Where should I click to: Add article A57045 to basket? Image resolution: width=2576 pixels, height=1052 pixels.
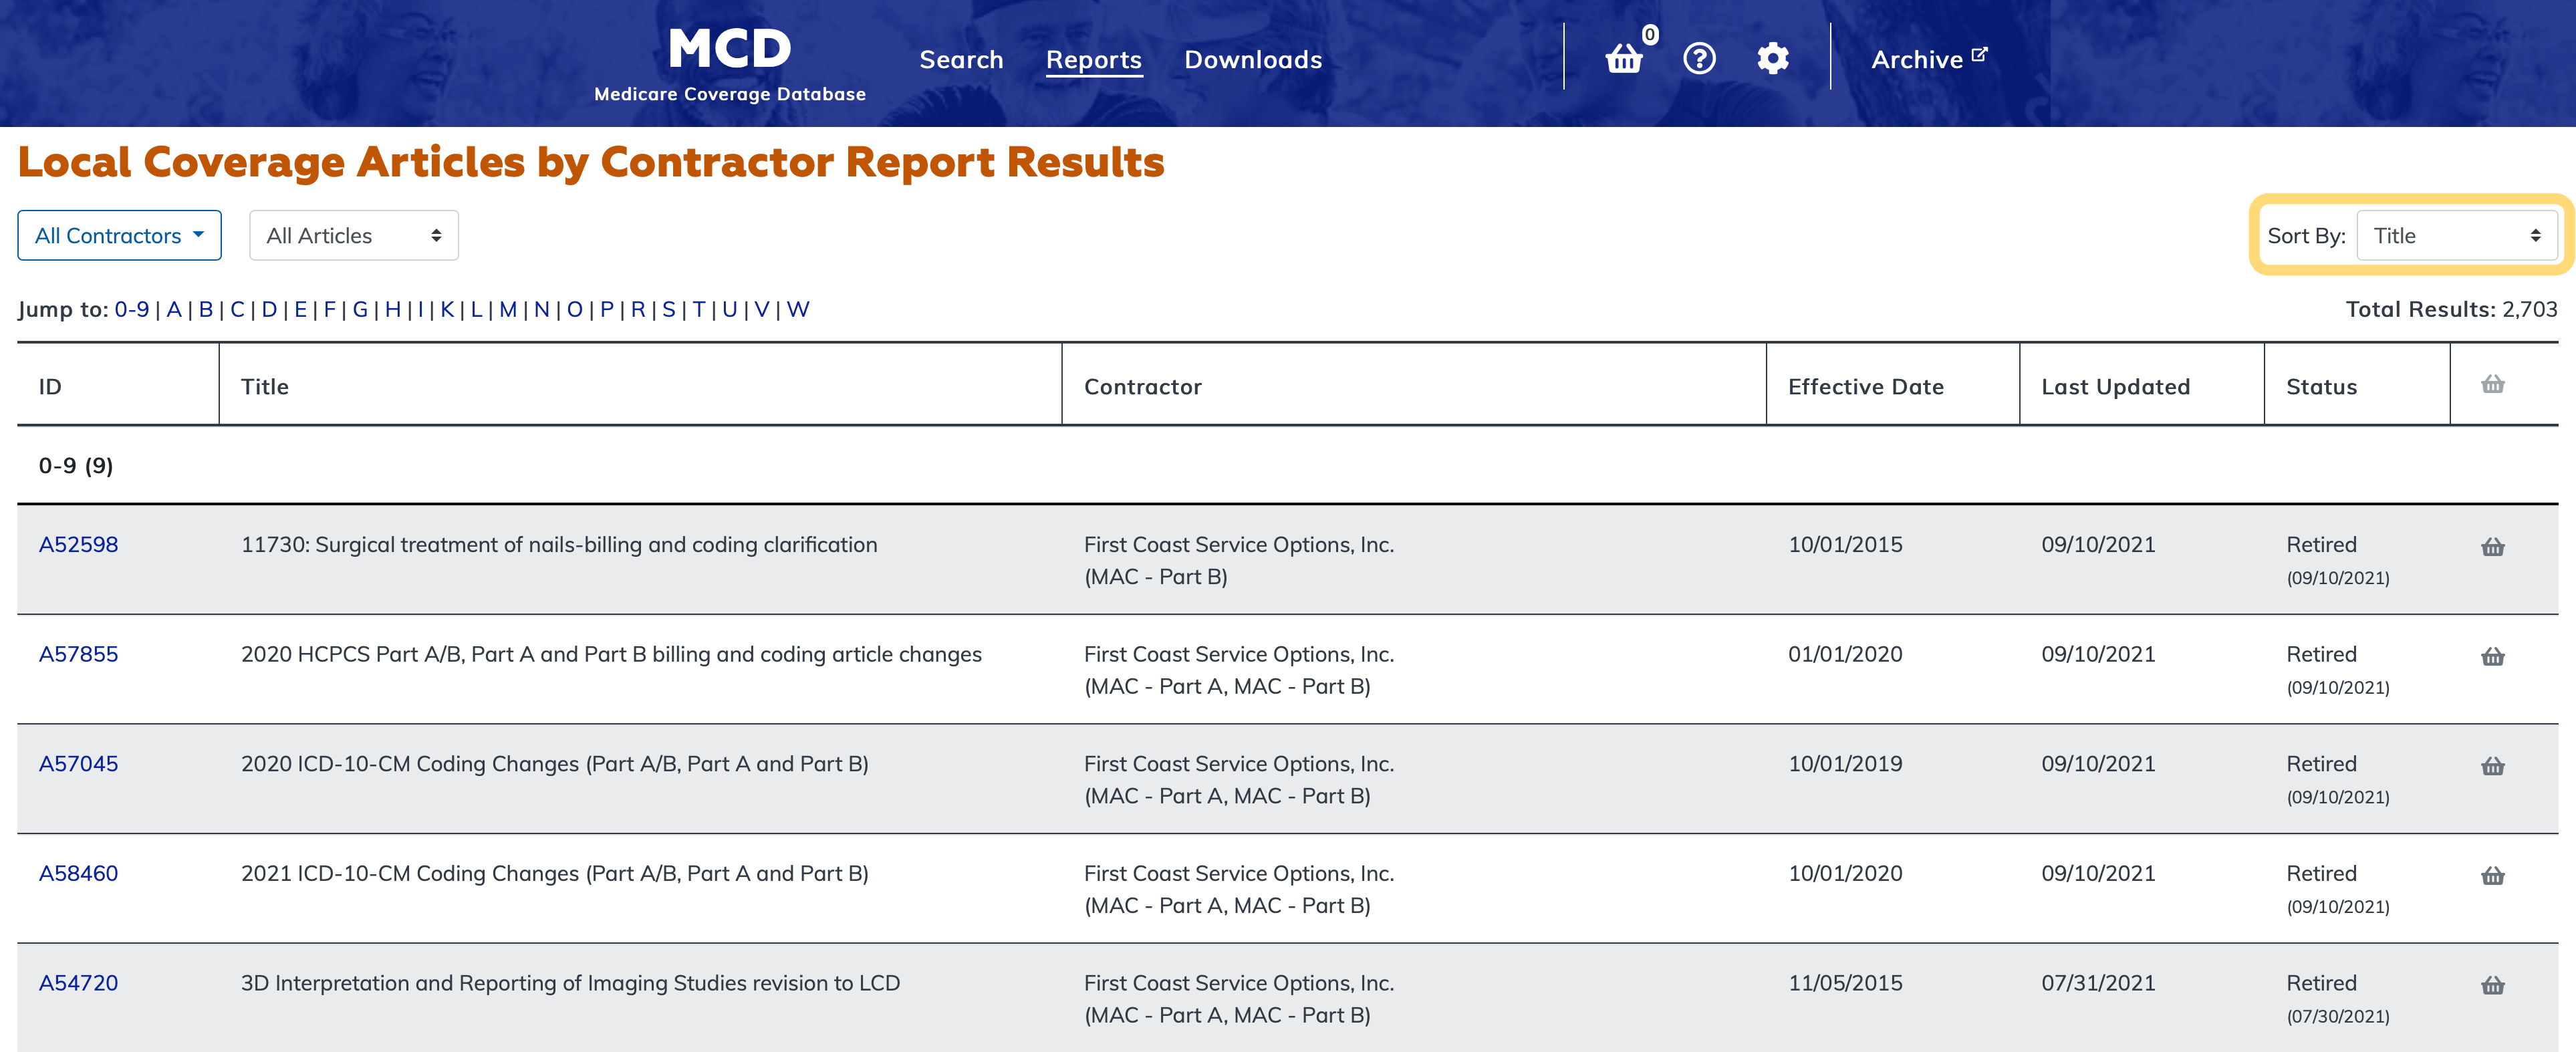[x=2492, y=767]
